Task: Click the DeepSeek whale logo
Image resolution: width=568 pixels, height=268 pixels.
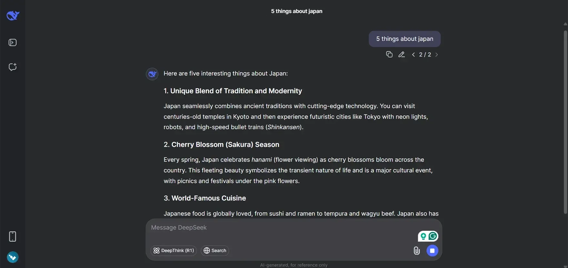Action: pyautogui.click(x=13, y=15)
